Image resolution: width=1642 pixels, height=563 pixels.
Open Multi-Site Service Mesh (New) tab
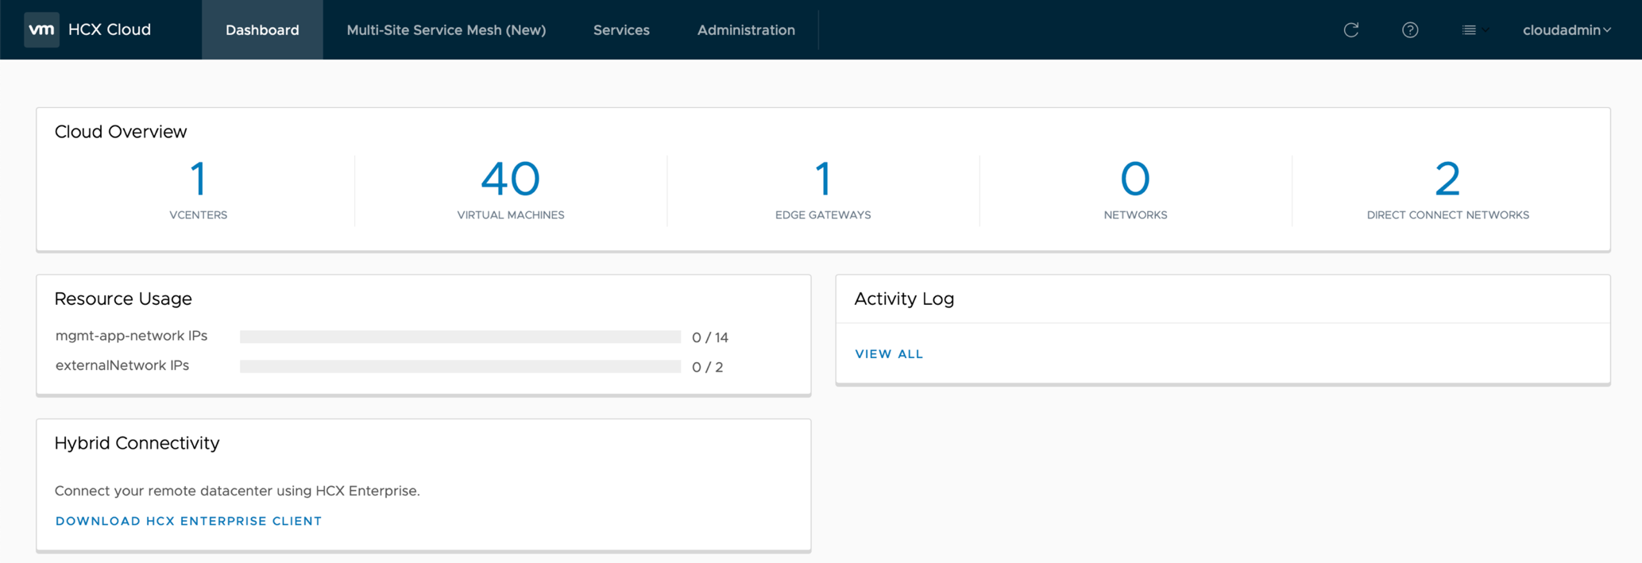pyautogui.click(x=446, y=30)
